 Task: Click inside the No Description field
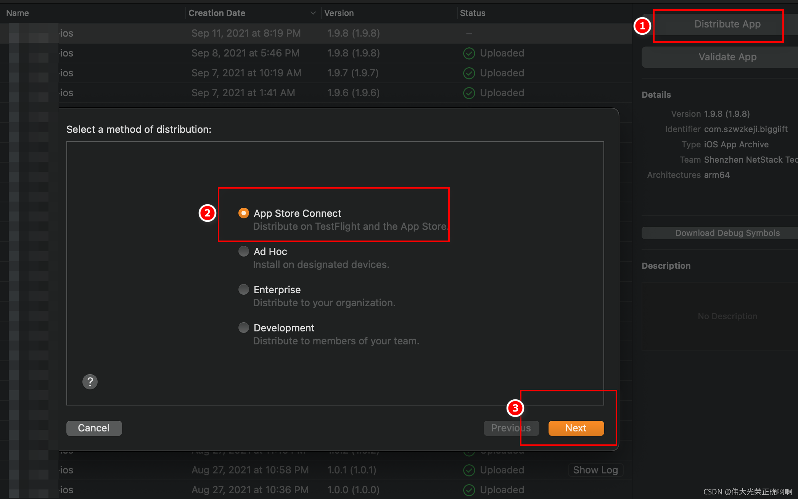[727, 316]
